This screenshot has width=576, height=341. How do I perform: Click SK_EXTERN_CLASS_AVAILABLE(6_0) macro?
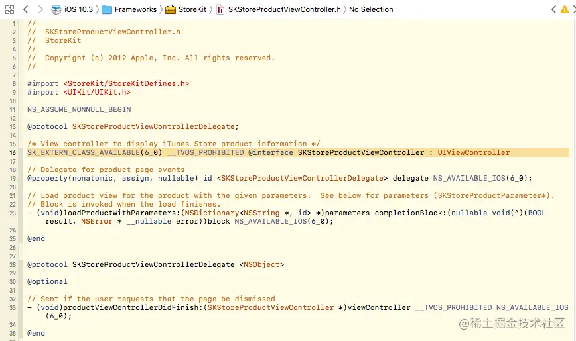tap(95, 152)
